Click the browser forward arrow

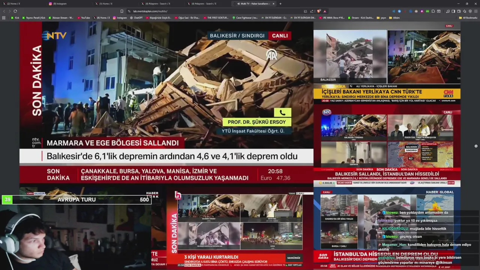click(9, 11)
